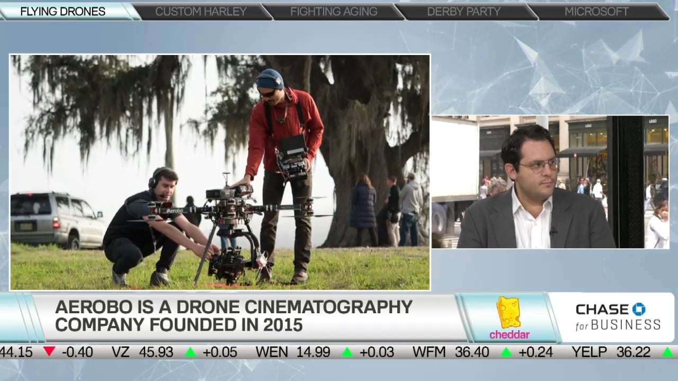This screenshot has width=678, height=381.
Task: Click the Chase for Business logo
Action: (618, 317)
